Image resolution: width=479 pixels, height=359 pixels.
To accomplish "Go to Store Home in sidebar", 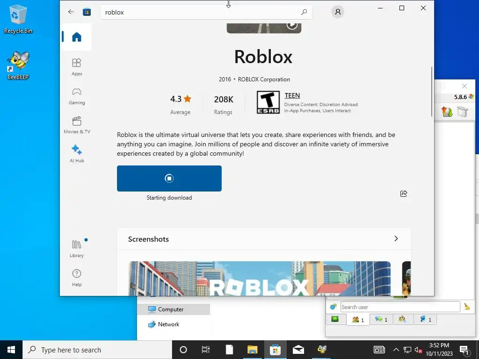I will coord(77,37).
